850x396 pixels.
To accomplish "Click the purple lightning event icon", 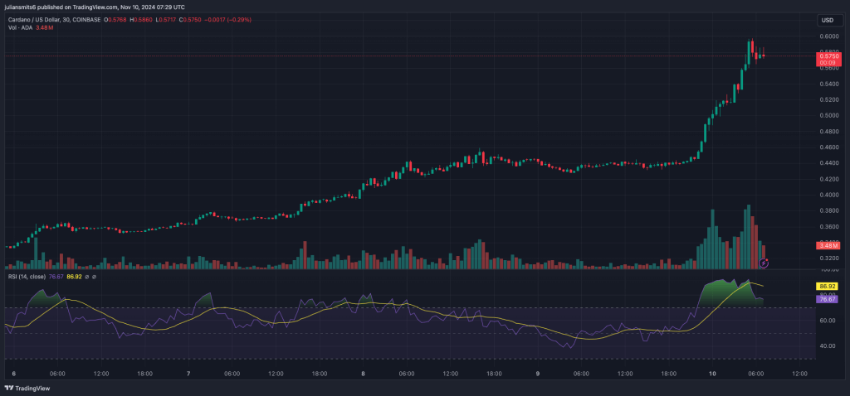I will 764,263.
